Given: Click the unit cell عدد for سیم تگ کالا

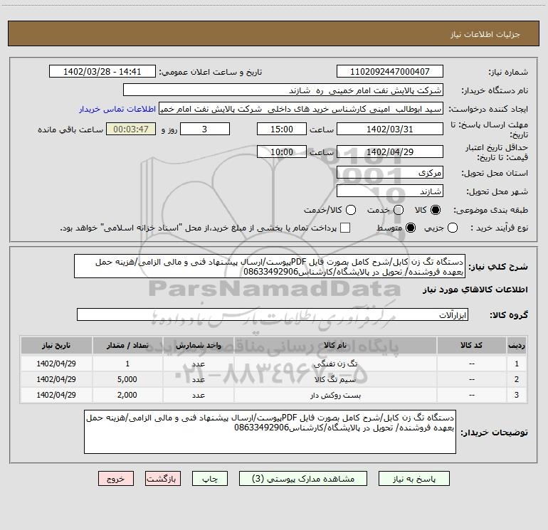Looking at the screenshot, I should pos(198,379).
